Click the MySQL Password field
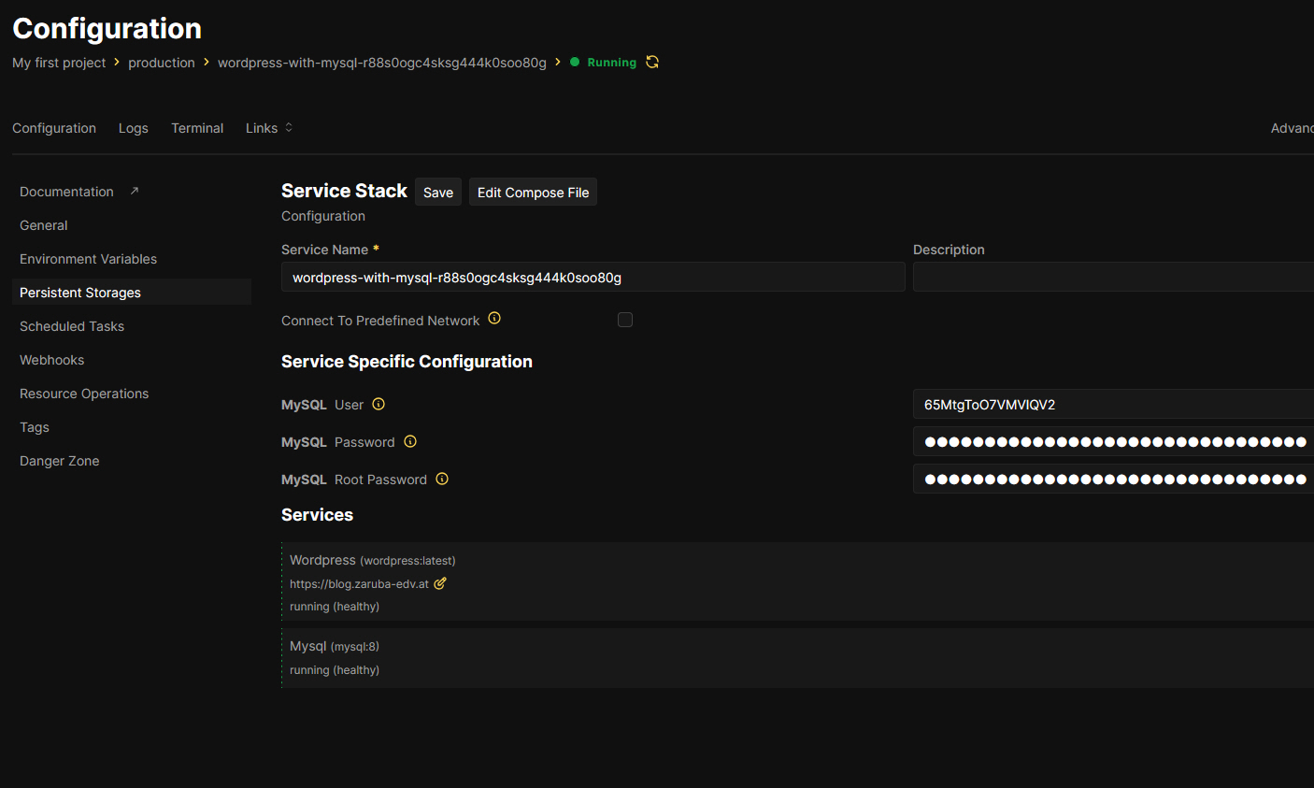Screen dimensions: 1314x788 [1113, 441]
